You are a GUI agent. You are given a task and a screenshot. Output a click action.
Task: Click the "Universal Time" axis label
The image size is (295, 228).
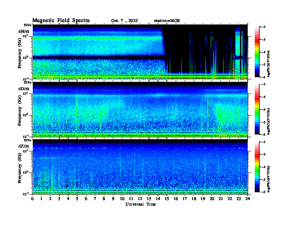point(140,204)
